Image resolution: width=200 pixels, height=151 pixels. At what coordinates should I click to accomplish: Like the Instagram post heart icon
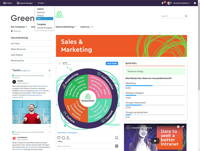tap(59, 138)
